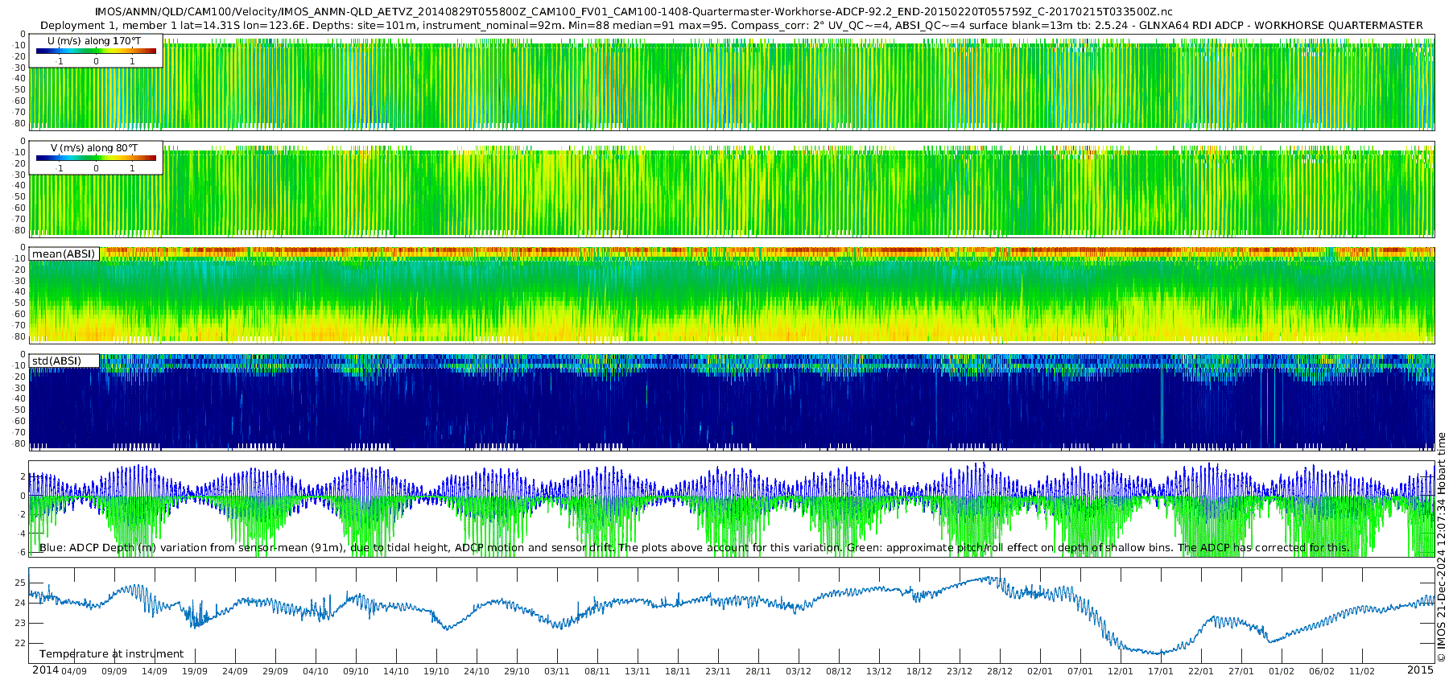Click the 'U (m/s) along 170°T' legend text
Image resolution: width=1449 pixels, height=684 pixels.
point(94,40)
